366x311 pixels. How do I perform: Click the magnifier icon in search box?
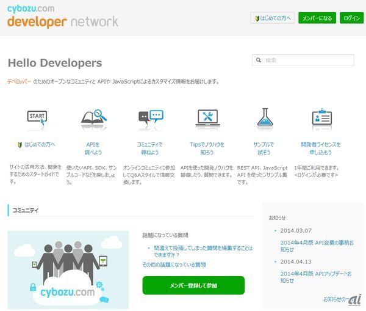coord(259,60)
